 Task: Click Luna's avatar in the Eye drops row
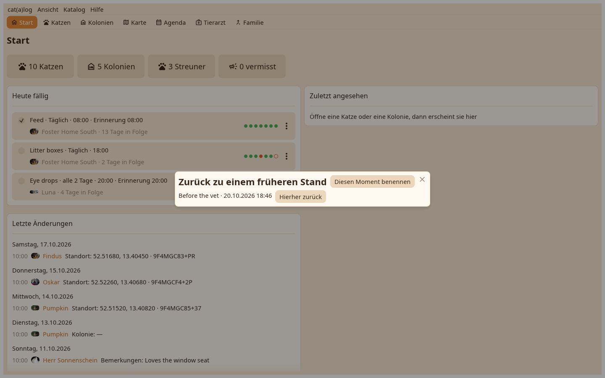(x=34, y=192)
